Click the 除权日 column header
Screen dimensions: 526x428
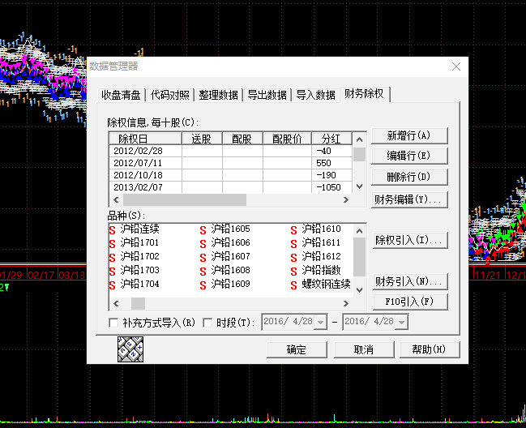coord(146,139)
